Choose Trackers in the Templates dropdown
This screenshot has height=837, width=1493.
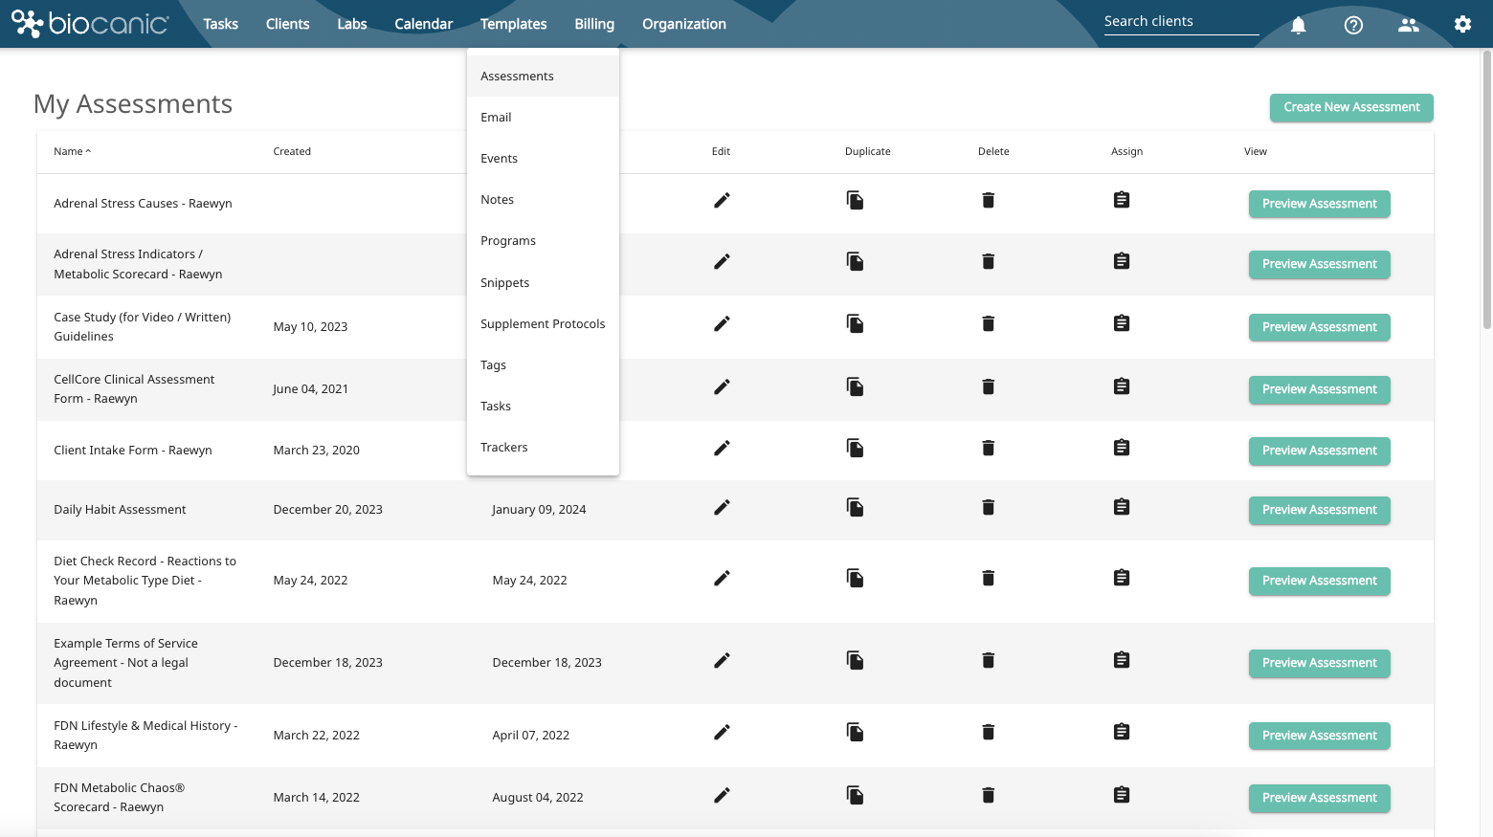coord(504,447)
